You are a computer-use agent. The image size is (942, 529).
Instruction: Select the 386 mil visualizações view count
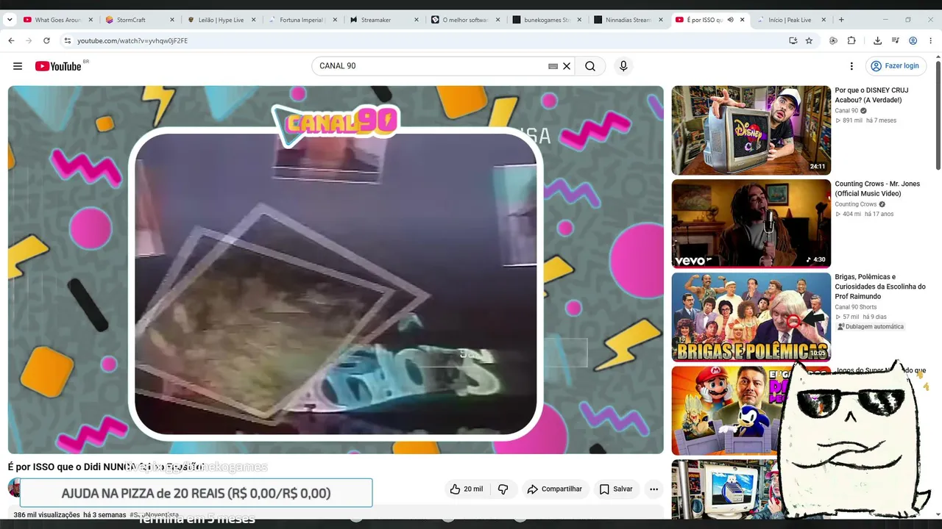[46, 515]
